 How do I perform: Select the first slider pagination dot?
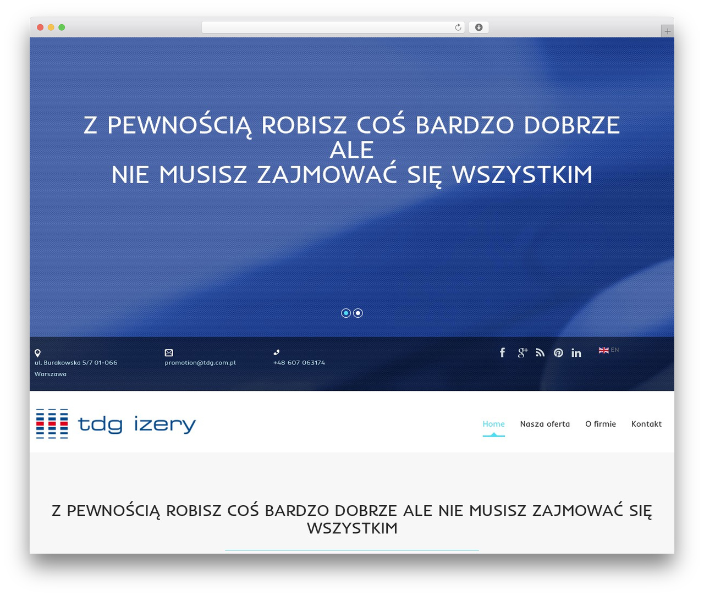[346, 313]
